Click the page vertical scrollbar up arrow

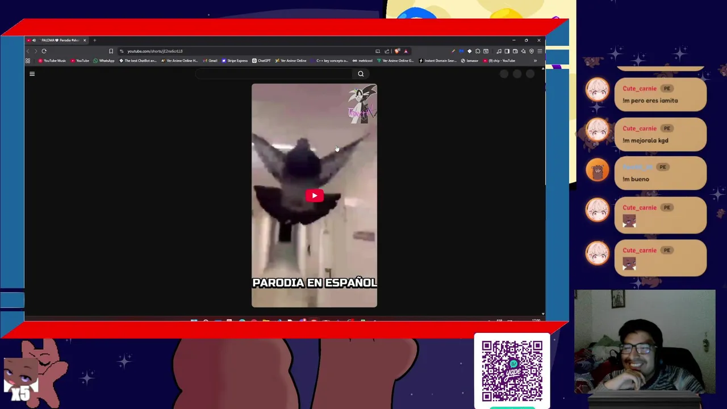(542, 69)
